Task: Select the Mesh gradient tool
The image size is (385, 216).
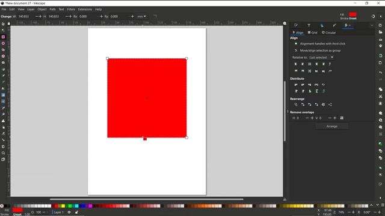Action: tap(3, 101)
